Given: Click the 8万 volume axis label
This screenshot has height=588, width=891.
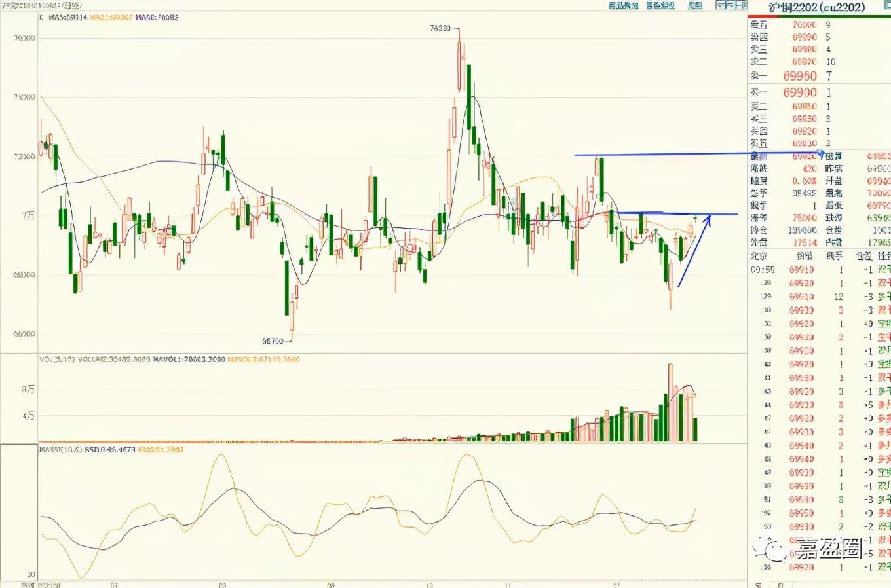Looking at the screenshot, I should (x=28, y=390).
